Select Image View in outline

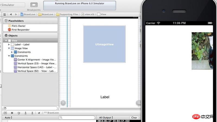point(21,48)
